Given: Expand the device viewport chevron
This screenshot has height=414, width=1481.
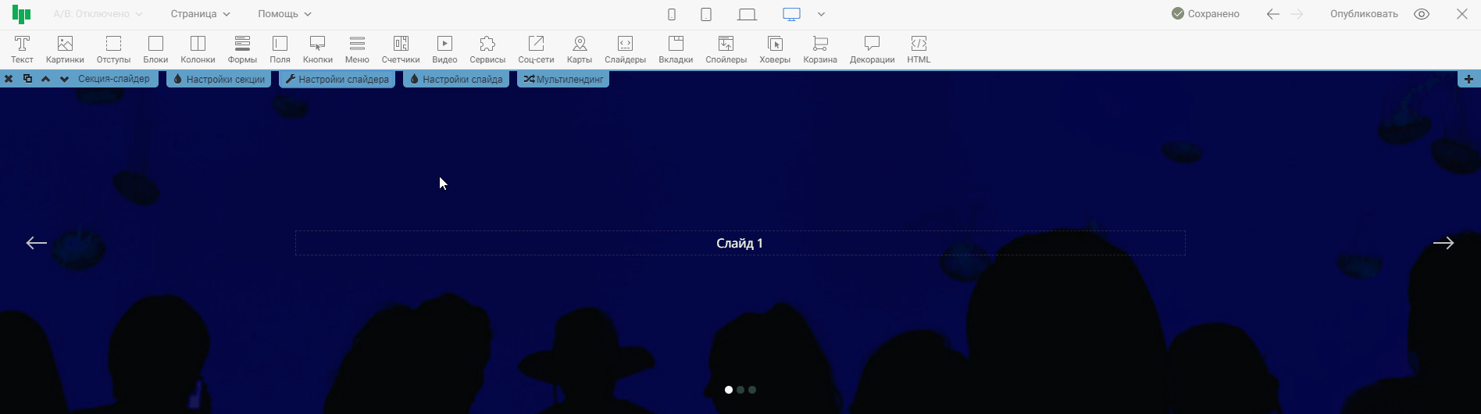Looking at the screenshot, I should tap(821, 14).
